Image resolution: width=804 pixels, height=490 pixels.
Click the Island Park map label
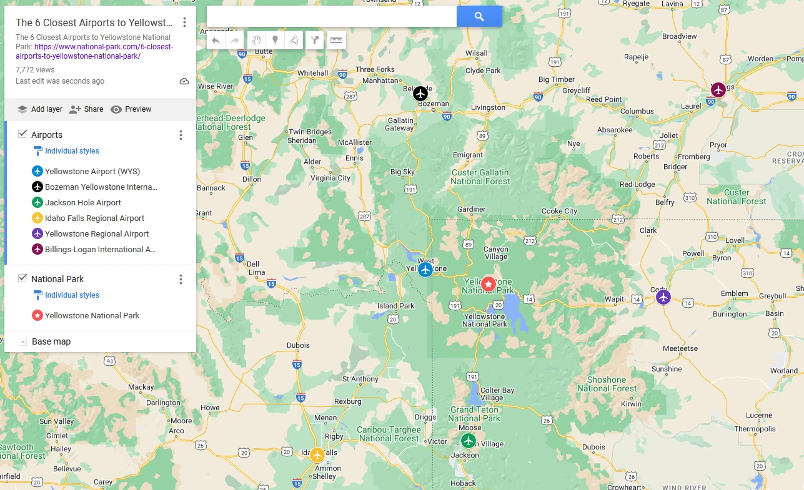[x=395, y=306]
